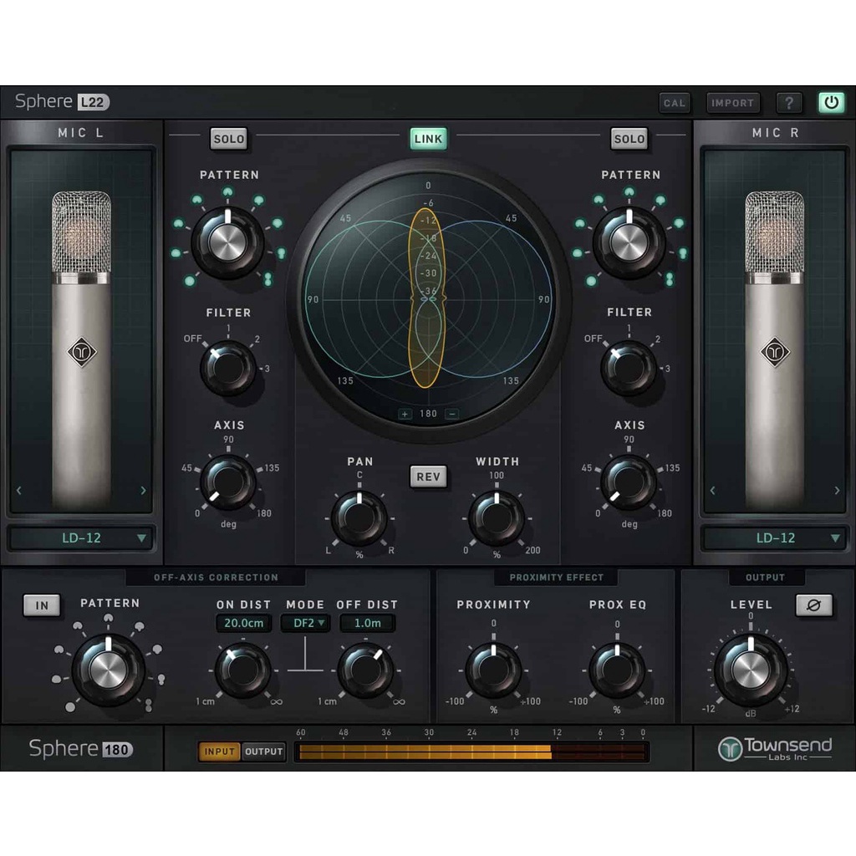The height and width of the screenshot is (856, 856).
Task: Engage the LINK toggle
Action: 428,138
